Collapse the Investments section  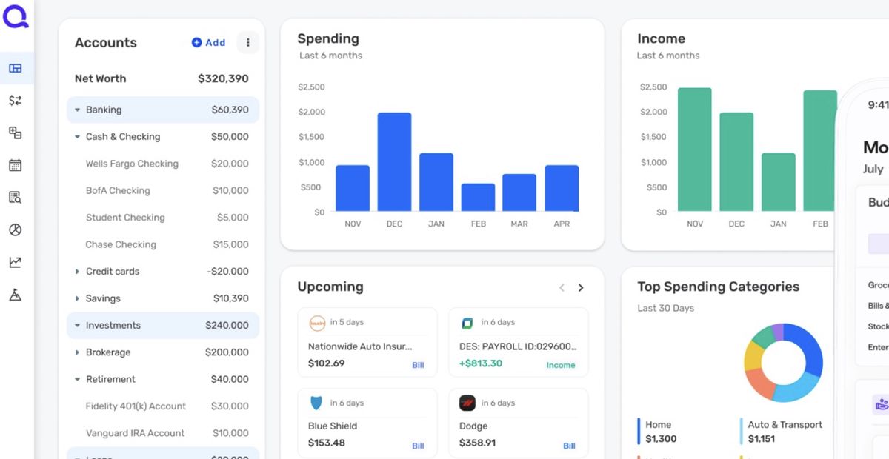78,325
